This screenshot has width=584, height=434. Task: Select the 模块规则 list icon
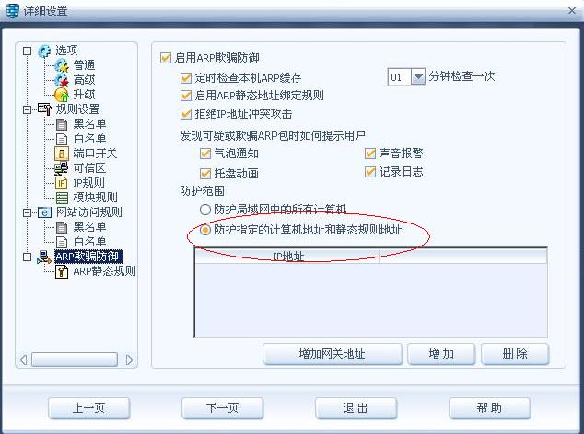point(62,198)
